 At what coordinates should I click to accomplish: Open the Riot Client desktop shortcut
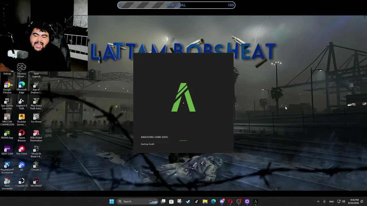(x=22, y=150)
